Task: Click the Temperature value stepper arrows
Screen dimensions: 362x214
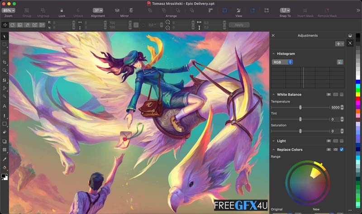Action: (x=342, y=107)
